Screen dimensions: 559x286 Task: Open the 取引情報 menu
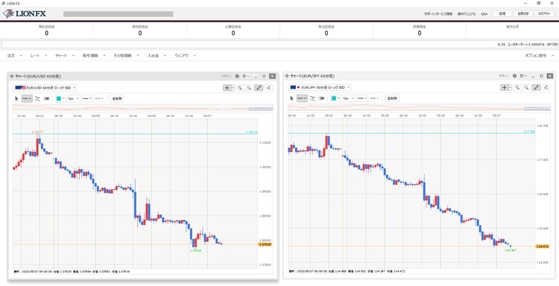click(95, 56)
